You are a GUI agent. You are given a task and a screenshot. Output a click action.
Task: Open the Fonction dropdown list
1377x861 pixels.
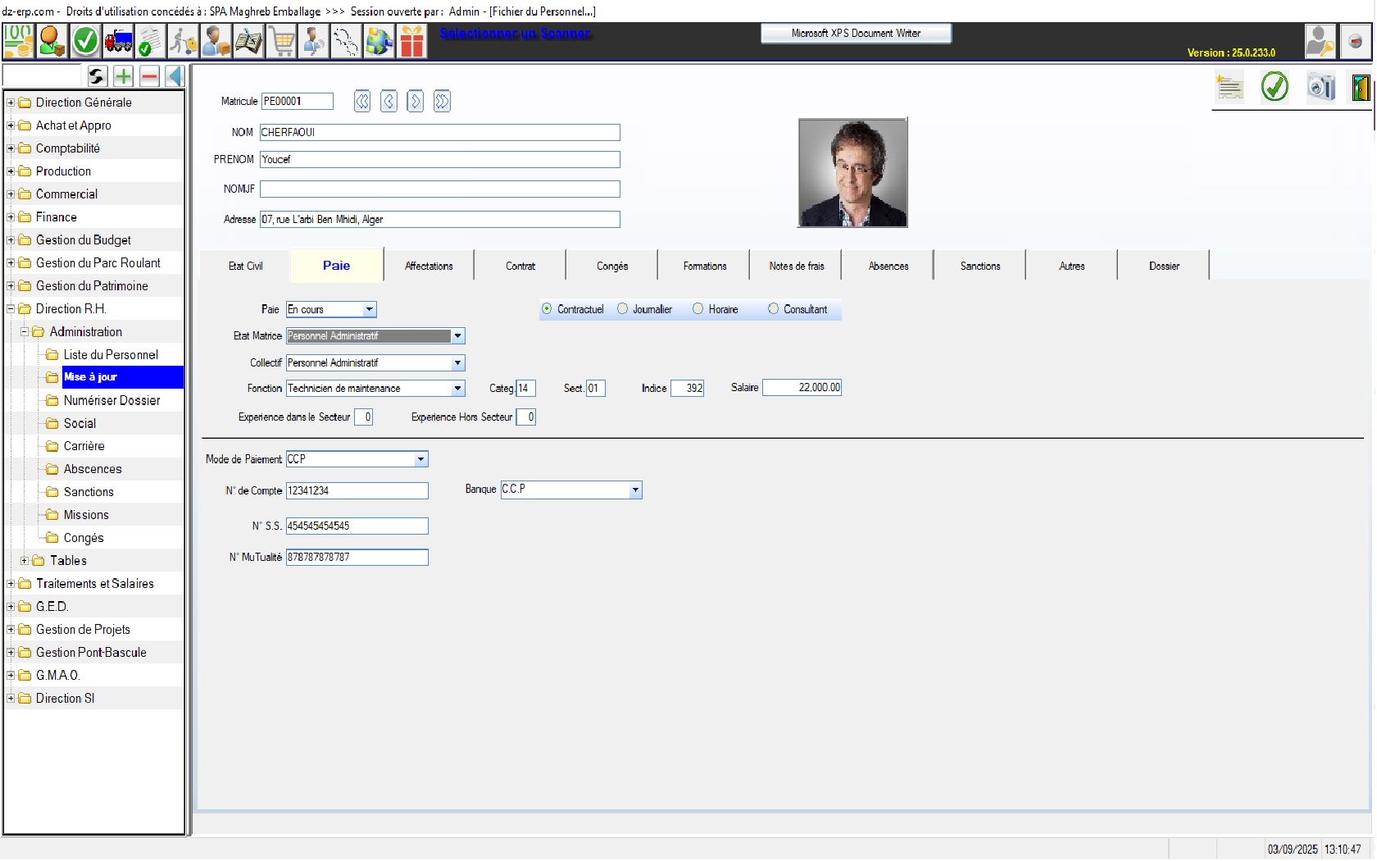457,389
